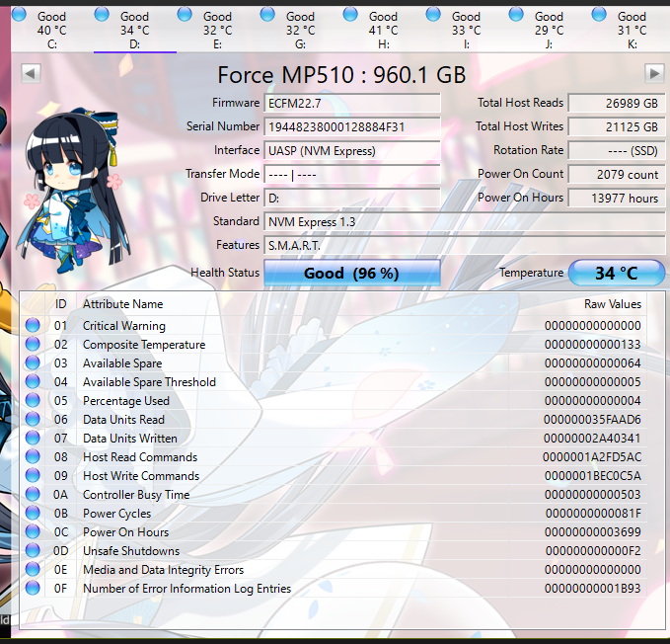This screenshot has width=670, height=644.
Task: Click status orb for Data Units Read
Action: click(x=33, y=419)
